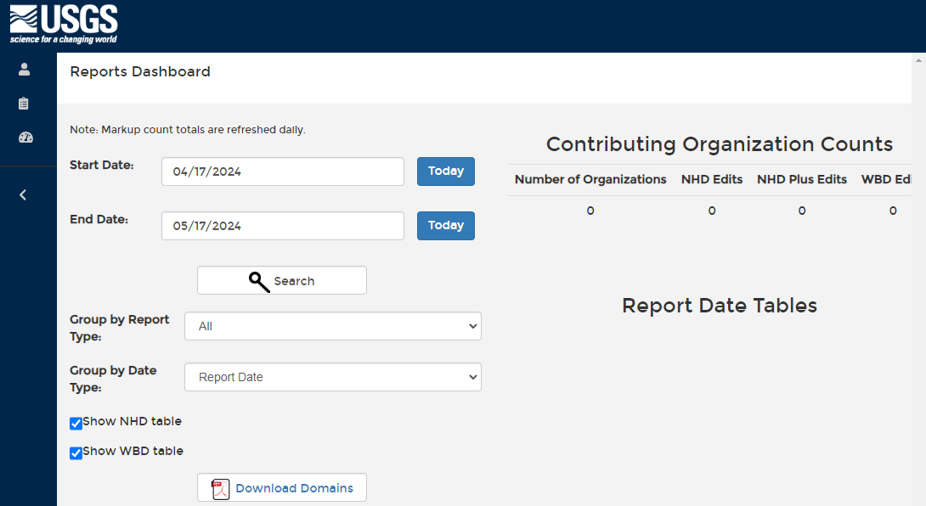Open the Group by Report Type dropdown
Viewport: 926px width, 506px height.
332,327
